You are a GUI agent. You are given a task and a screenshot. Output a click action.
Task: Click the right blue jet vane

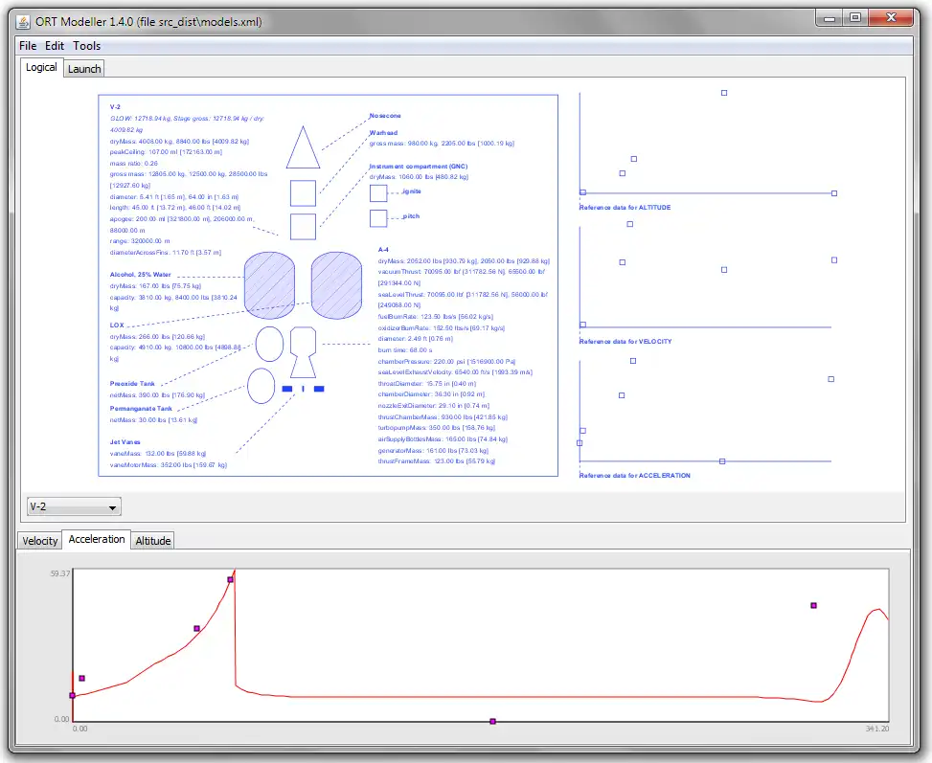tap(319, 389)
